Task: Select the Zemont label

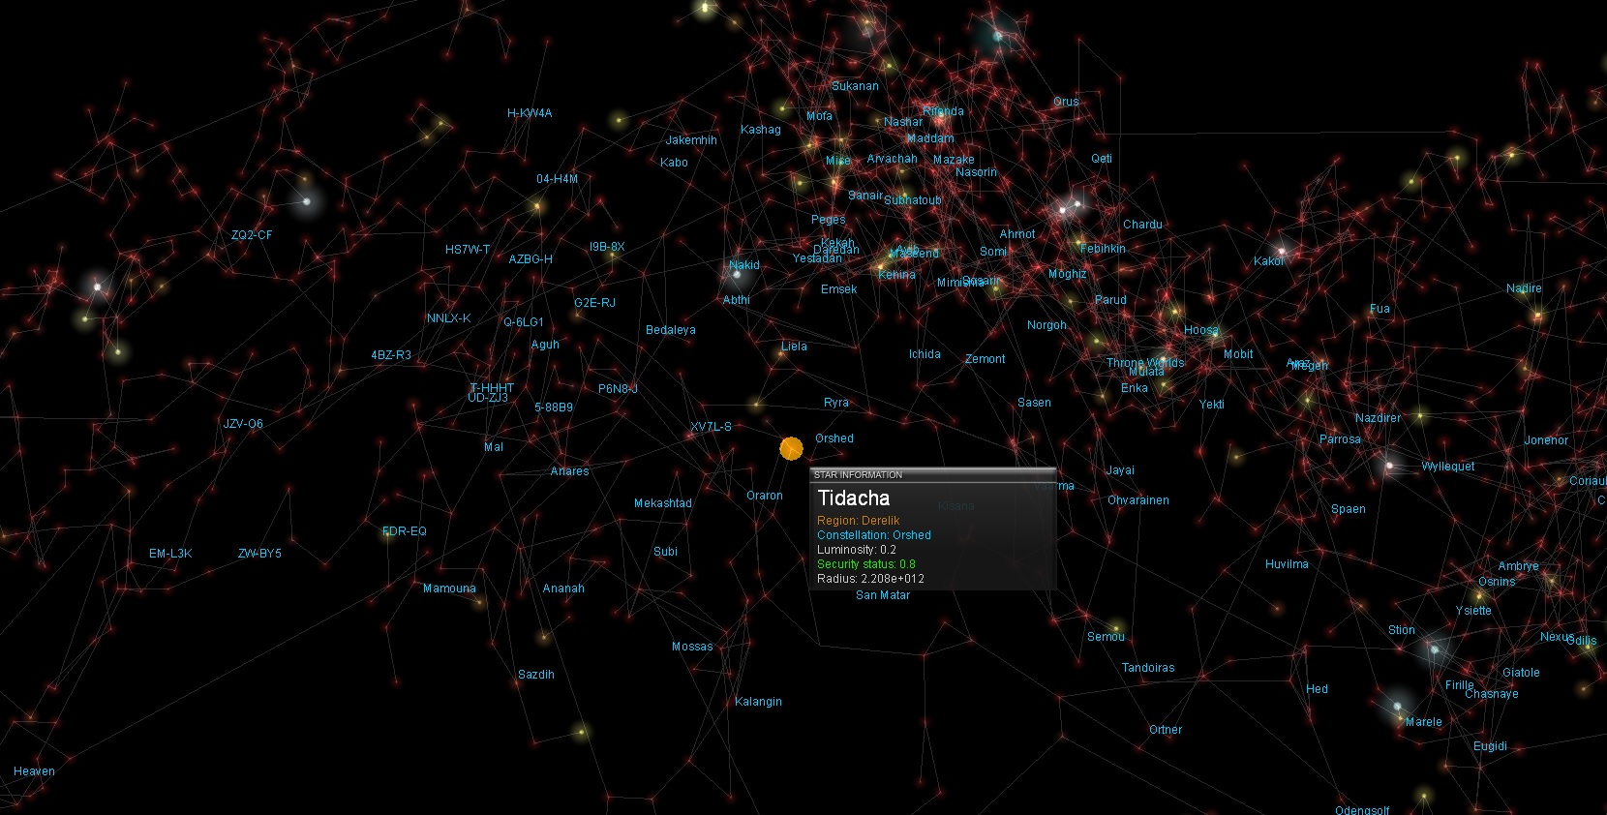Action: pos(985,359)
